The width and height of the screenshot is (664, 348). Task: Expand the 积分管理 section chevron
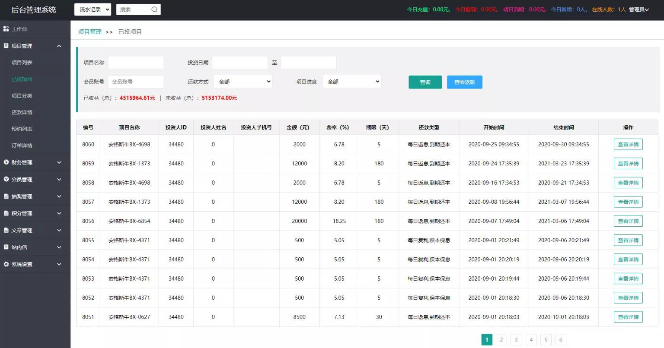coord(59,213)
